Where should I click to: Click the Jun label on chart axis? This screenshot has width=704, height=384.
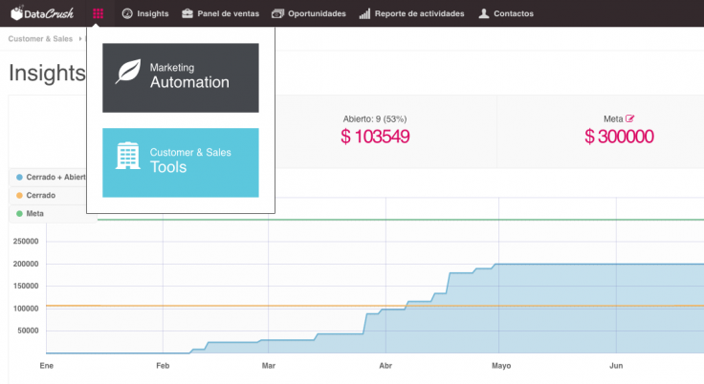click(616, 366)
